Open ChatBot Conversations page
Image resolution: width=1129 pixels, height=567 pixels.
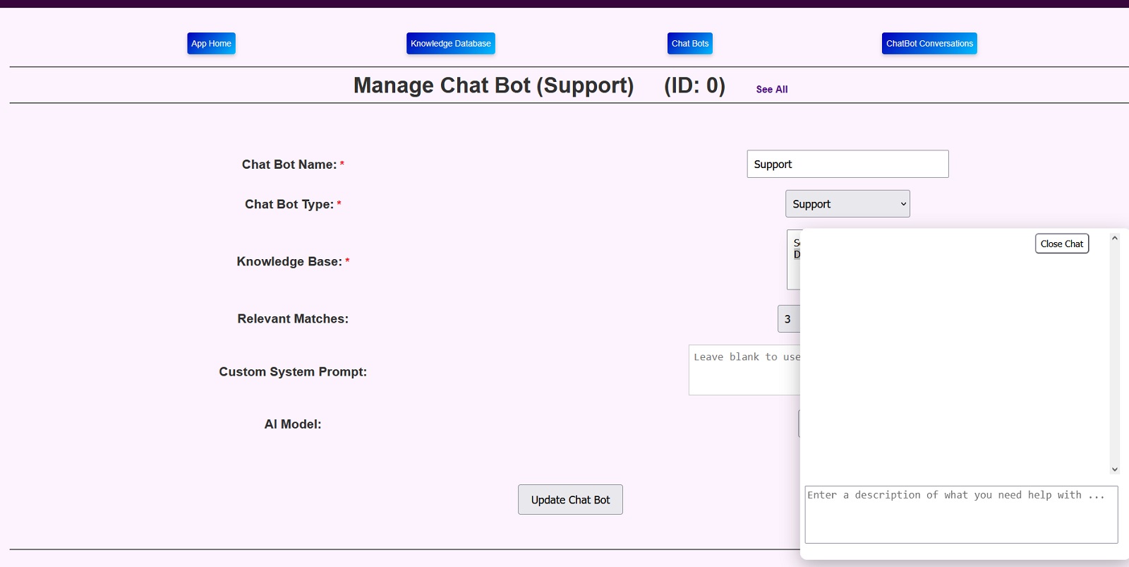(x=929, y=44)
